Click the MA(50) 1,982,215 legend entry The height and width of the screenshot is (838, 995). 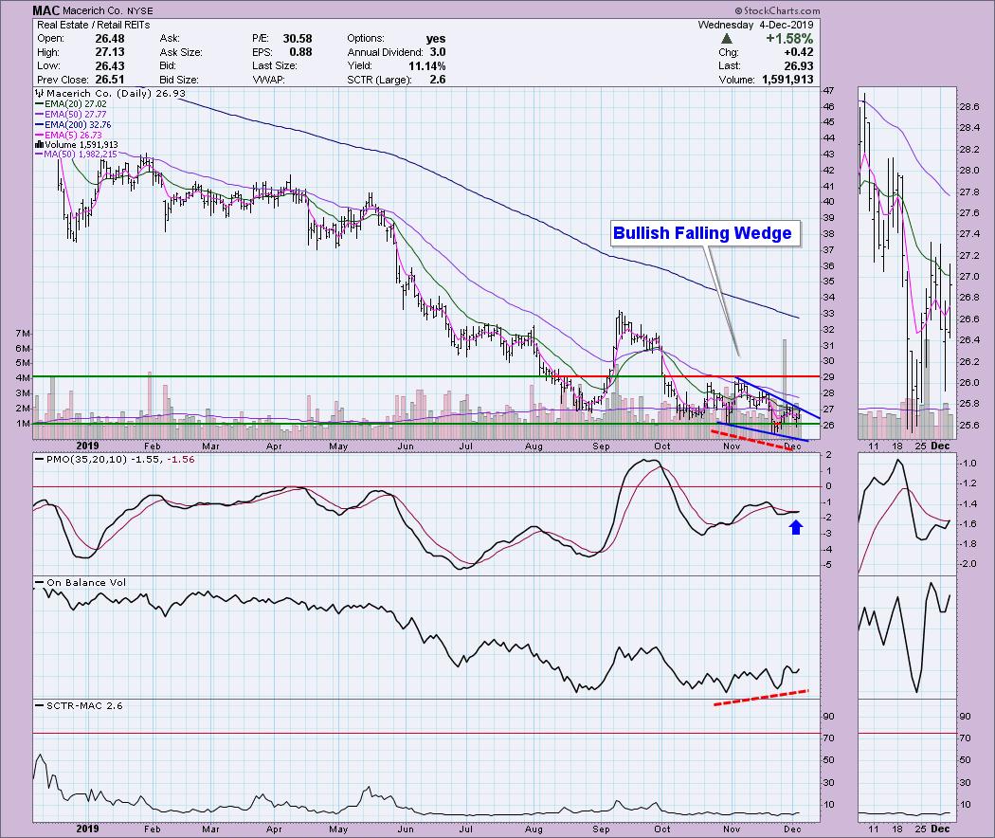coord(76,155)
